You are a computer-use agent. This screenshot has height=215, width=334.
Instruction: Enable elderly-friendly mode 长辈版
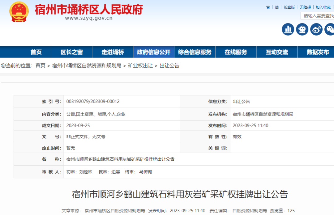pos(289,7)
